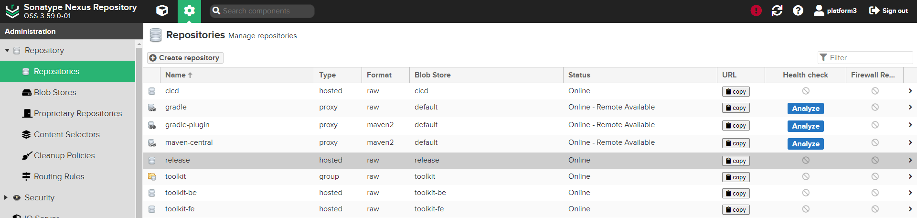Sort by the Blob Store column header

tap(486, 75)
